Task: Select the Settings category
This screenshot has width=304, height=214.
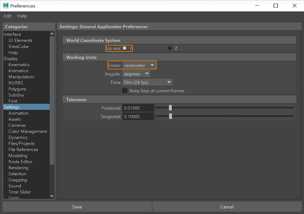Action: (26, 107)
